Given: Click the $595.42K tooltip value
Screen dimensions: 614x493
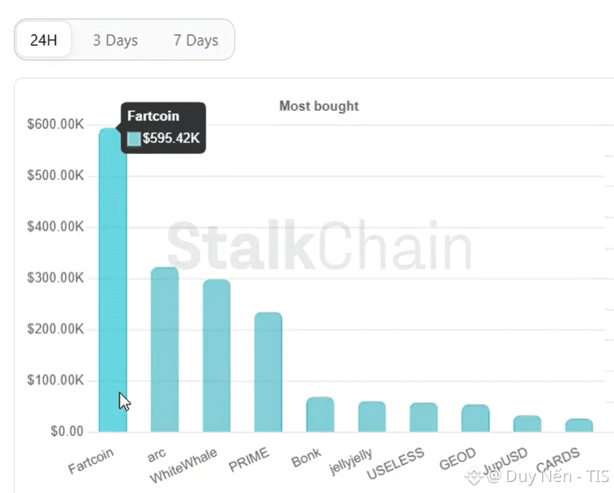Looking at the screenshot, I should [171, 138].
